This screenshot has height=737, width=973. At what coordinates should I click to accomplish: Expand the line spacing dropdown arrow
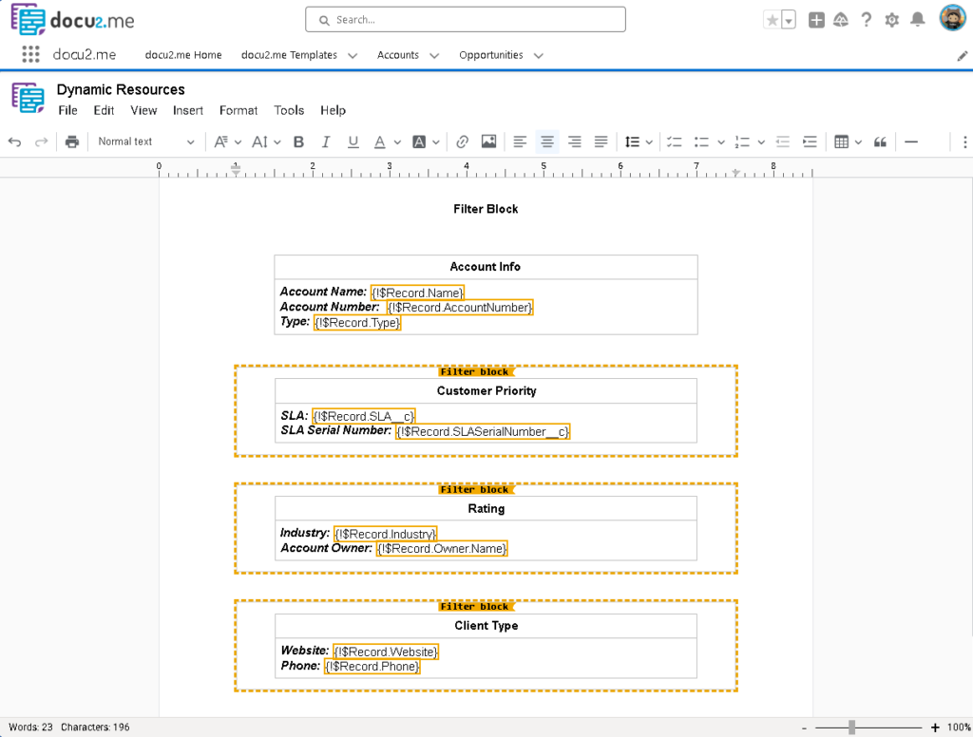[x=649, y=142]
